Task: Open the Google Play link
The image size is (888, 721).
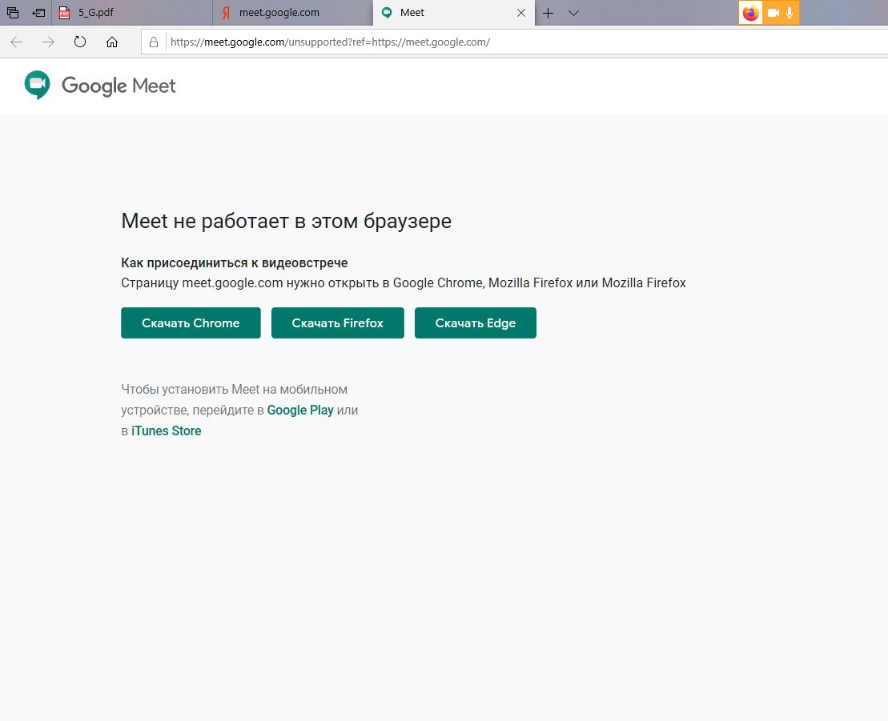Action: click(x=300, y=411)
